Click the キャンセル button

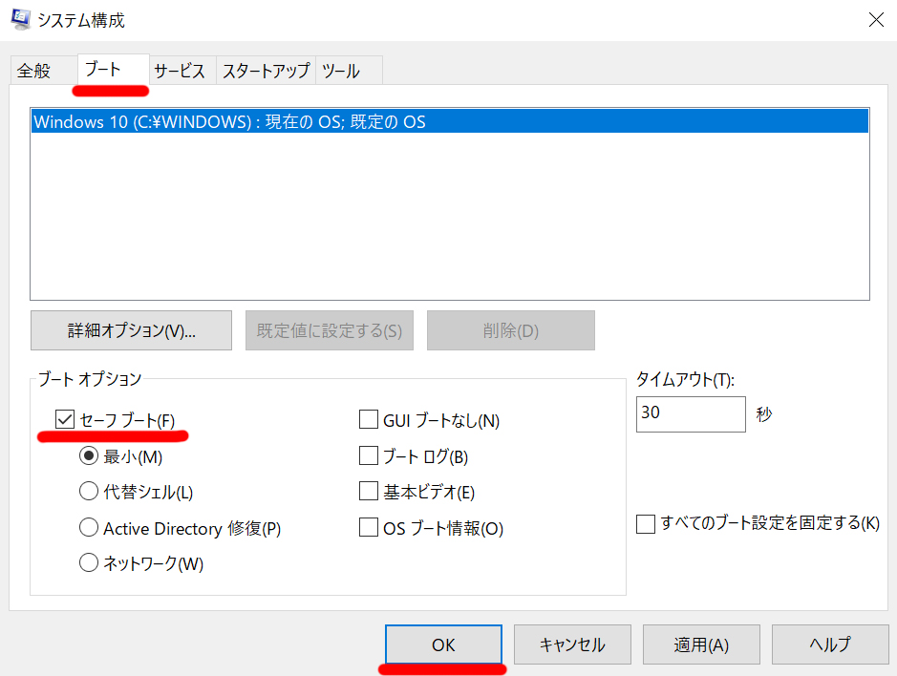572,645
